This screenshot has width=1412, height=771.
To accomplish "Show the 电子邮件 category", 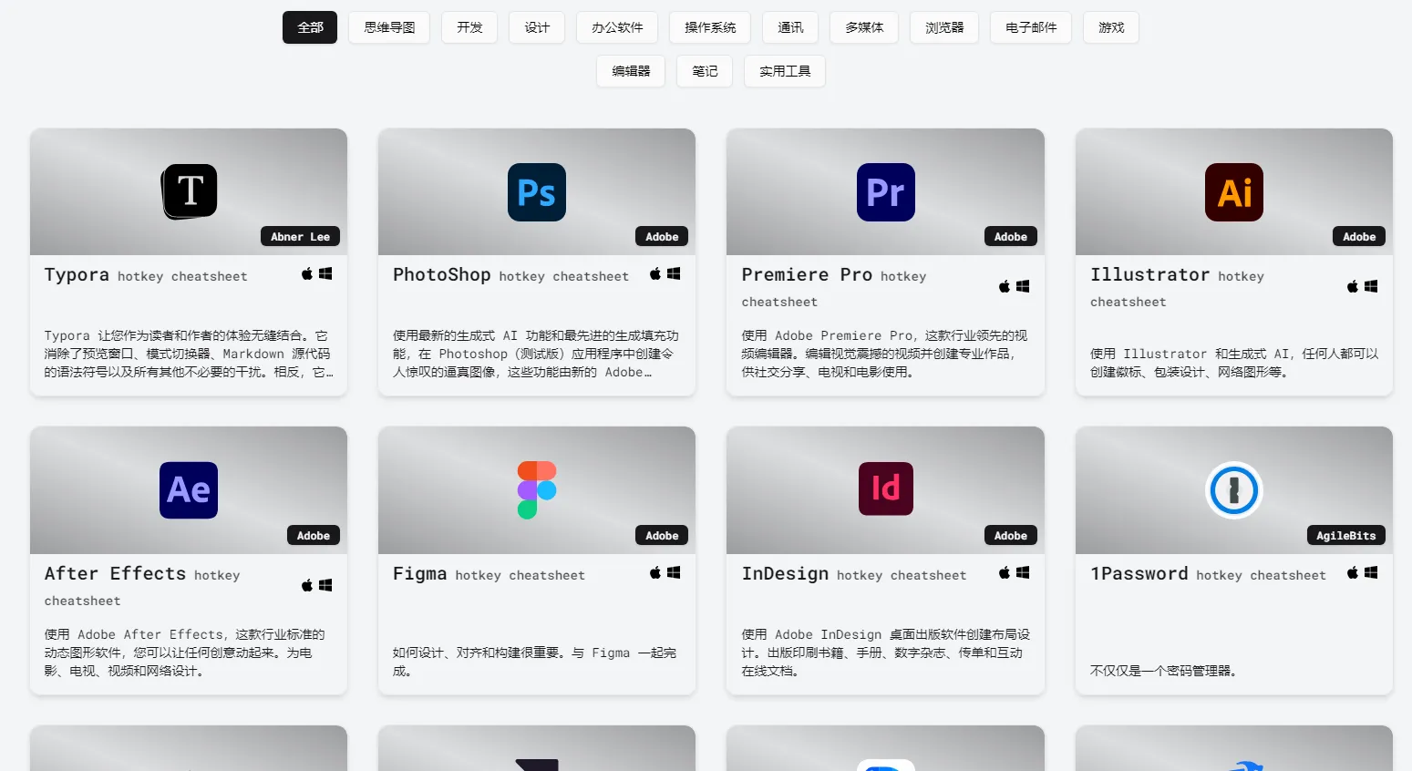I will (1031, 27).
